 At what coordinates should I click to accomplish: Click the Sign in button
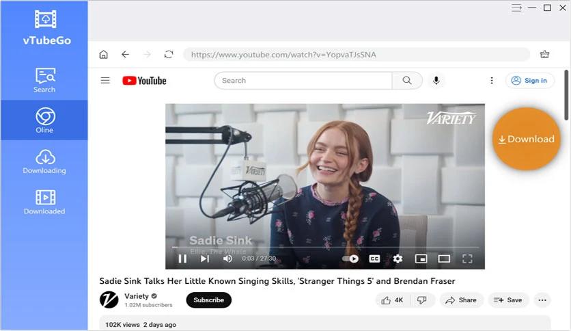click(x=529, y=81)
